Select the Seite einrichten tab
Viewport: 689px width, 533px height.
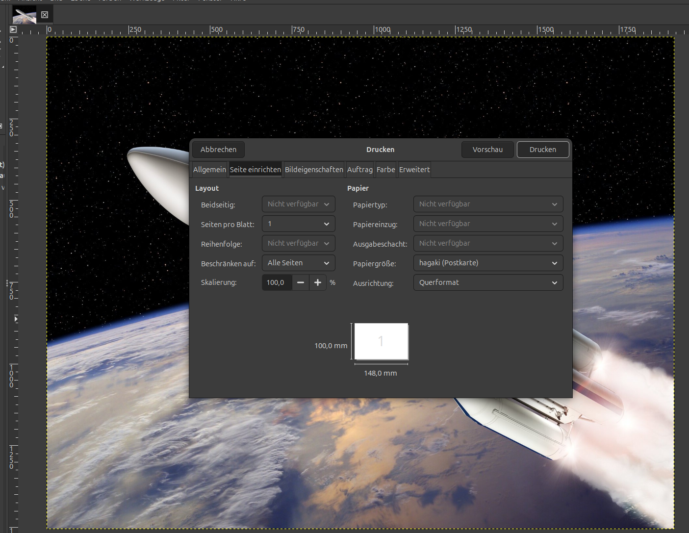tap(255, 169)
